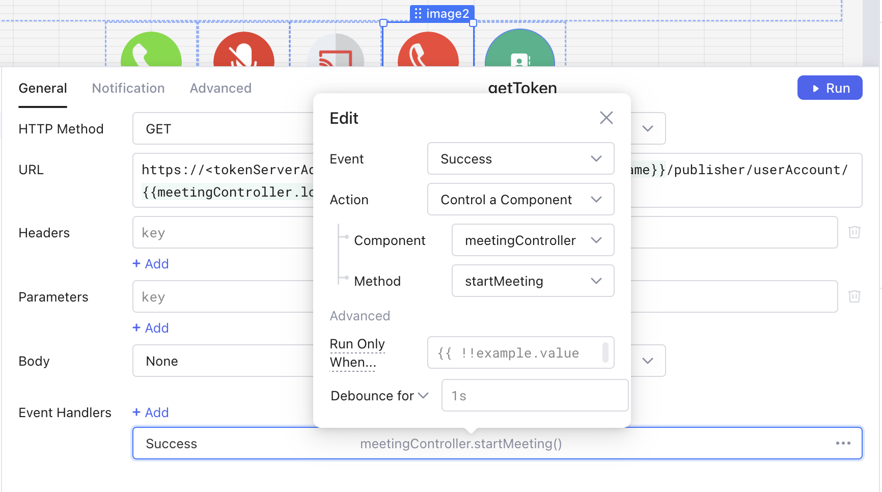
Task: Open the Method dropdown startMeeting
Action: point(533,281)
